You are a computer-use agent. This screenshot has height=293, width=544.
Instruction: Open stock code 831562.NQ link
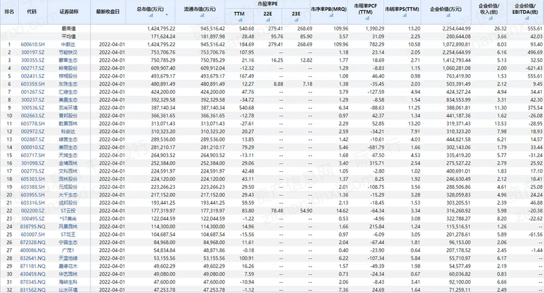tap(32, 290)
